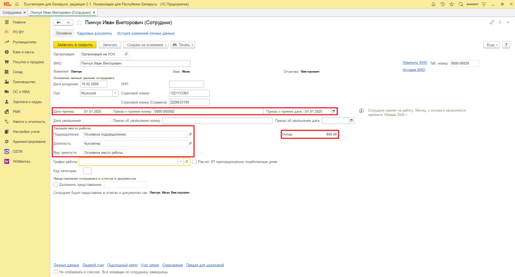Check Не отображать в списках option
This screenshot has width=515, height=277.
(55, 272)
